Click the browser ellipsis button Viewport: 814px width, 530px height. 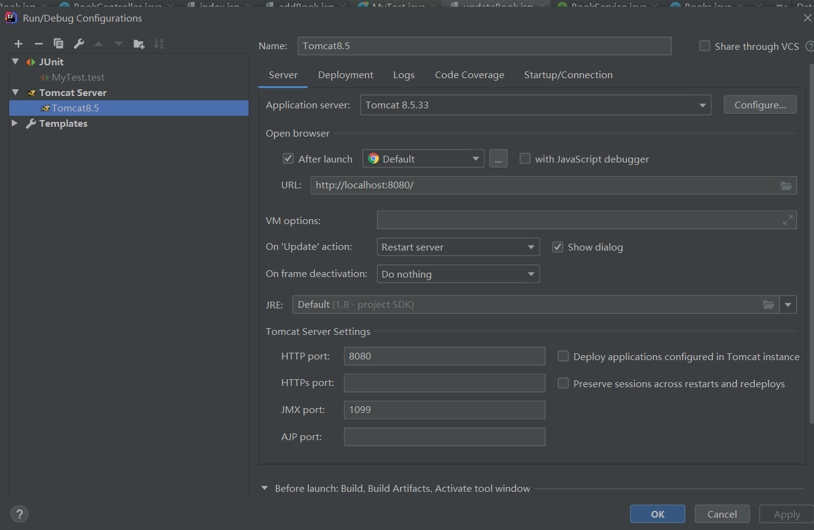pyautogui.click(x=498, y=159)
